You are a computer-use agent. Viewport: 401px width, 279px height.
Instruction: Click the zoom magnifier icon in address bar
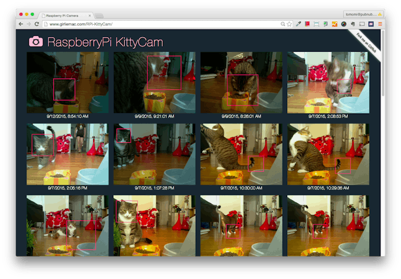pos(282,24)
